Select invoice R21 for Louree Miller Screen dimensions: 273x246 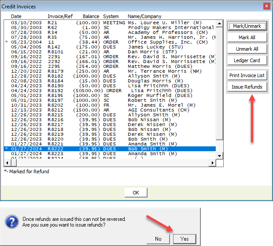click(x=110, y=22)
